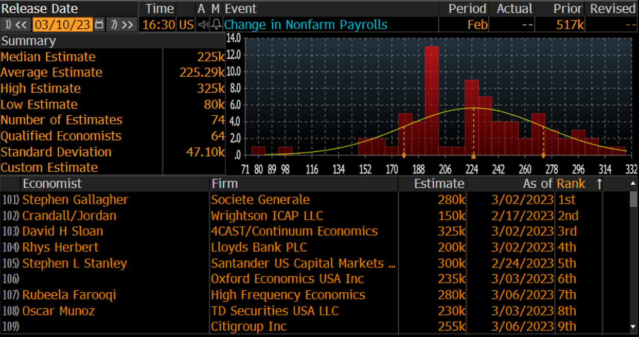Sort the table by the Firm column
Viewport: 639px width, 337px height.
(x=225, y=184)
